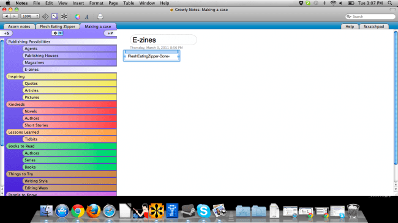Viewport: 398px width, 223px height.
Task: Open Skype from the Dock
Action: point(203,211)
